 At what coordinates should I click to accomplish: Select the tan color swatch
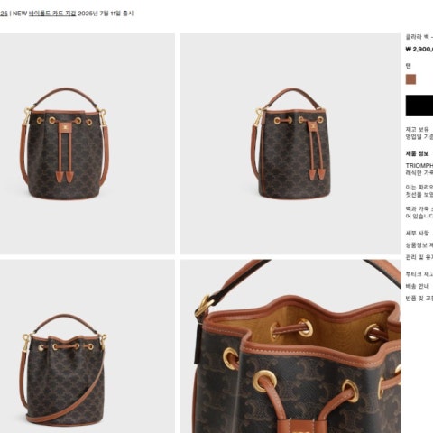(410, 79)
